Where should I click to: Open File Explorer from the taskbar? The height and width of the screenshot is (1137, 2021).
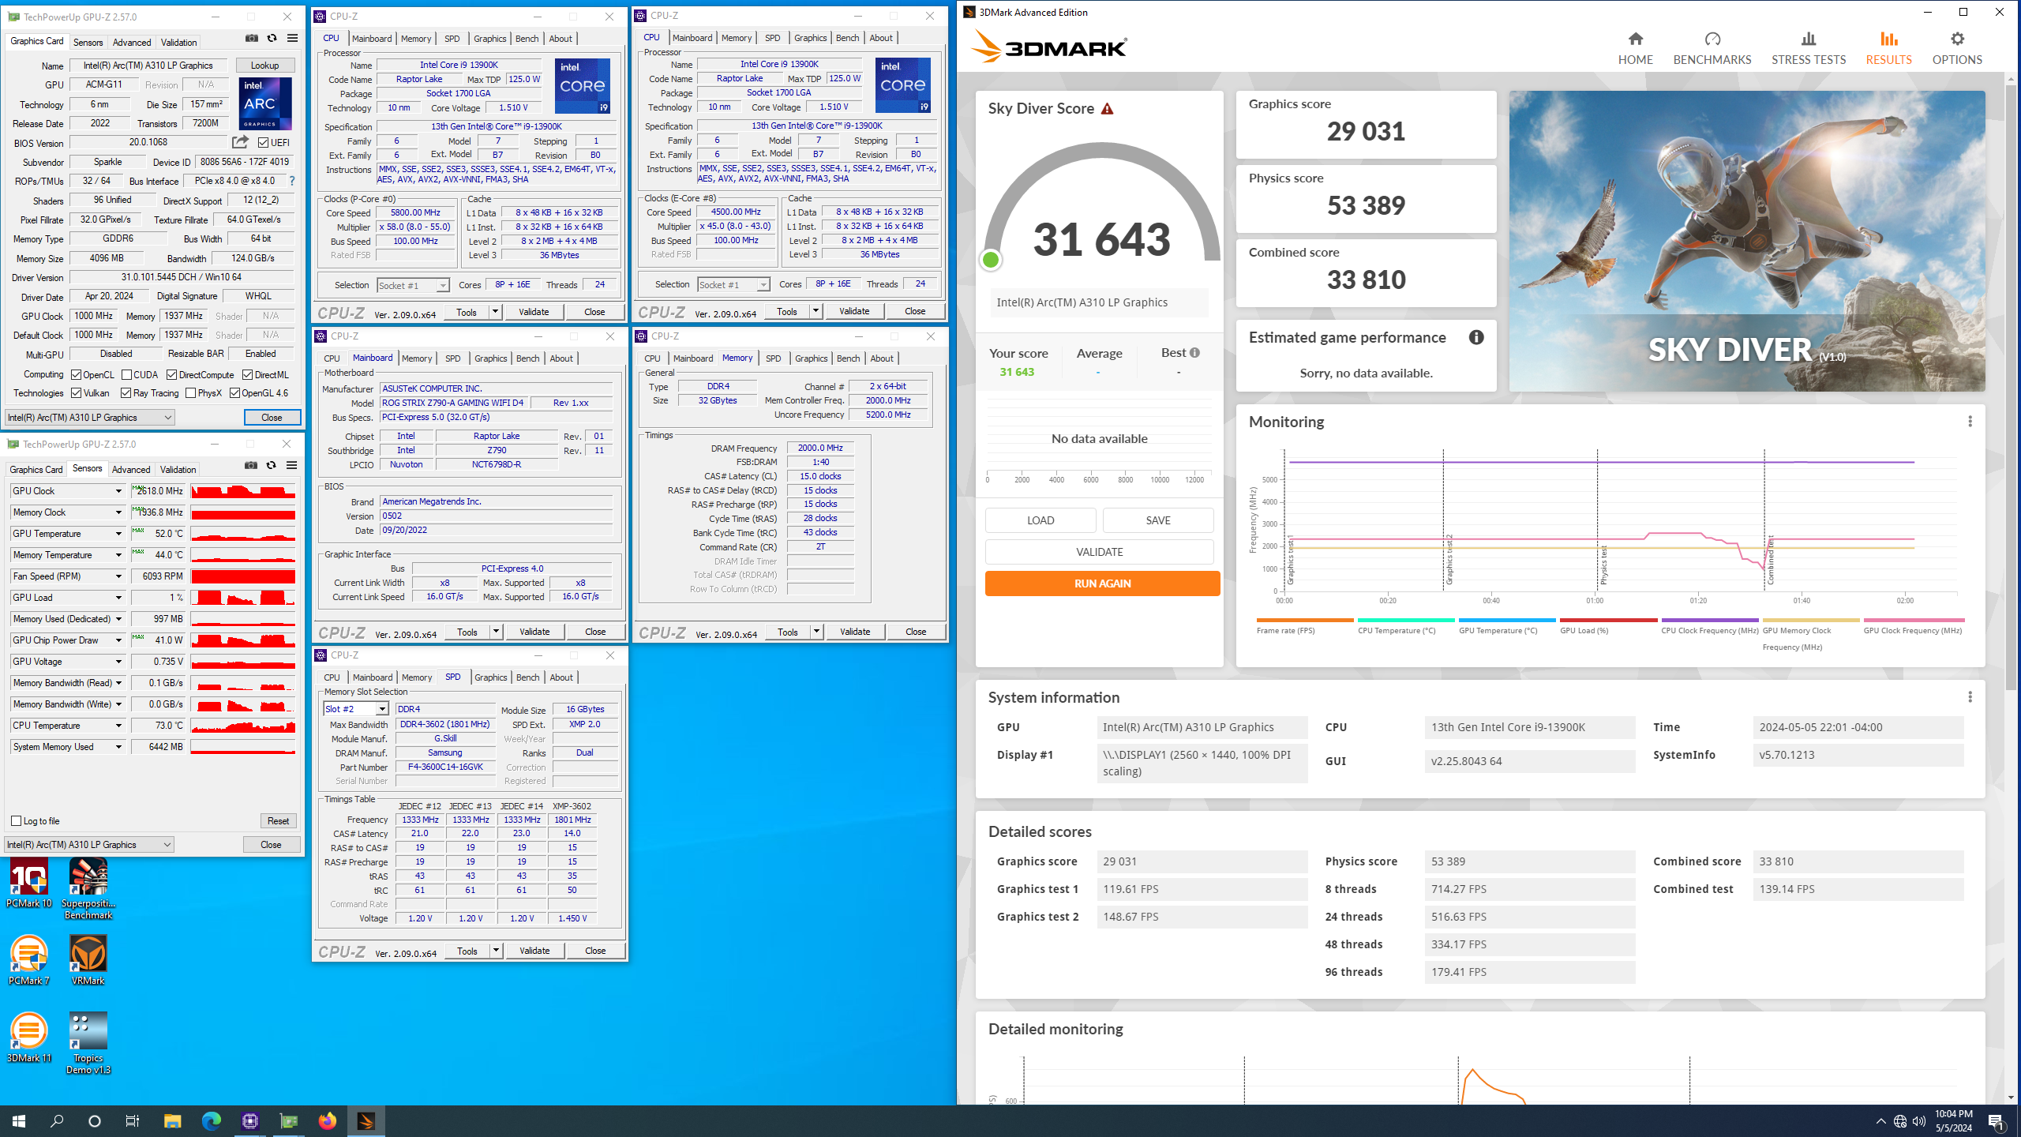[x=172, y=1120]
